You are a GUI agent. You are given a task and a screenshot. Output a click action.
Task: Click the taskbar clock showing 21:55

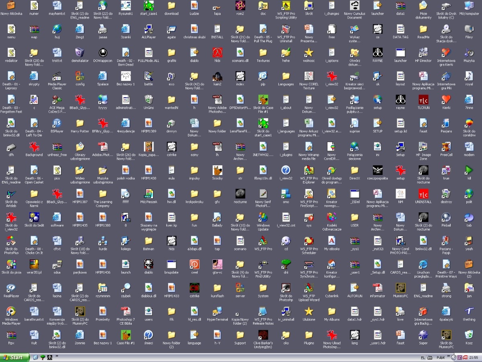pos(474,357)
